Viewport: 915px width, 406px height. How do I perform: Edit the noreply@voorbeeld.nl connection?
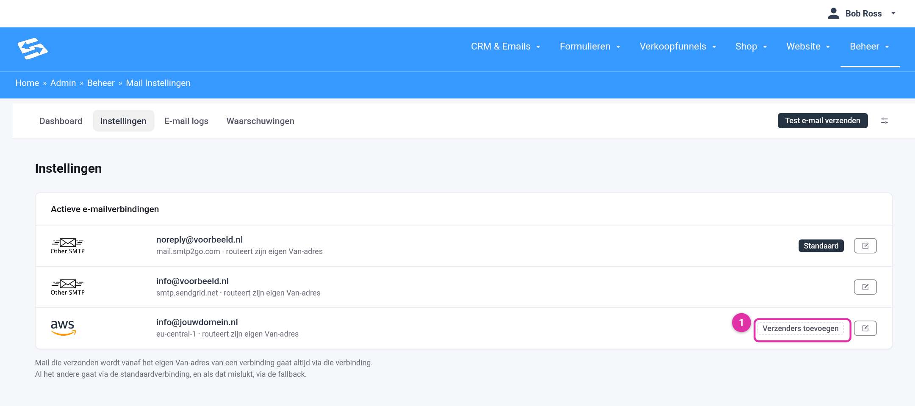click(865, 246)
